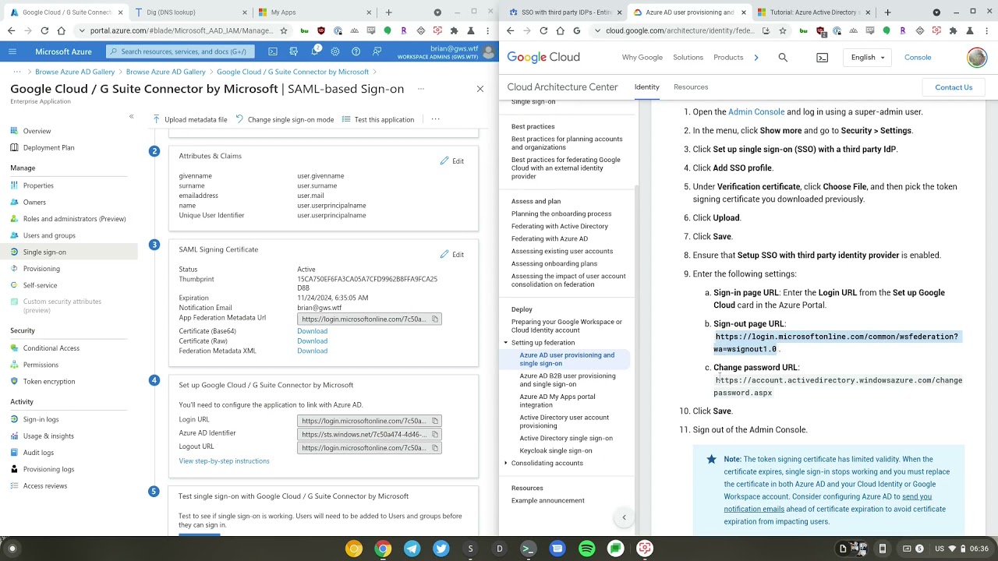The width and height of the screenshot is (998, 561).
Task: Open View step-by-step instructions link
Action: point(224,461)
